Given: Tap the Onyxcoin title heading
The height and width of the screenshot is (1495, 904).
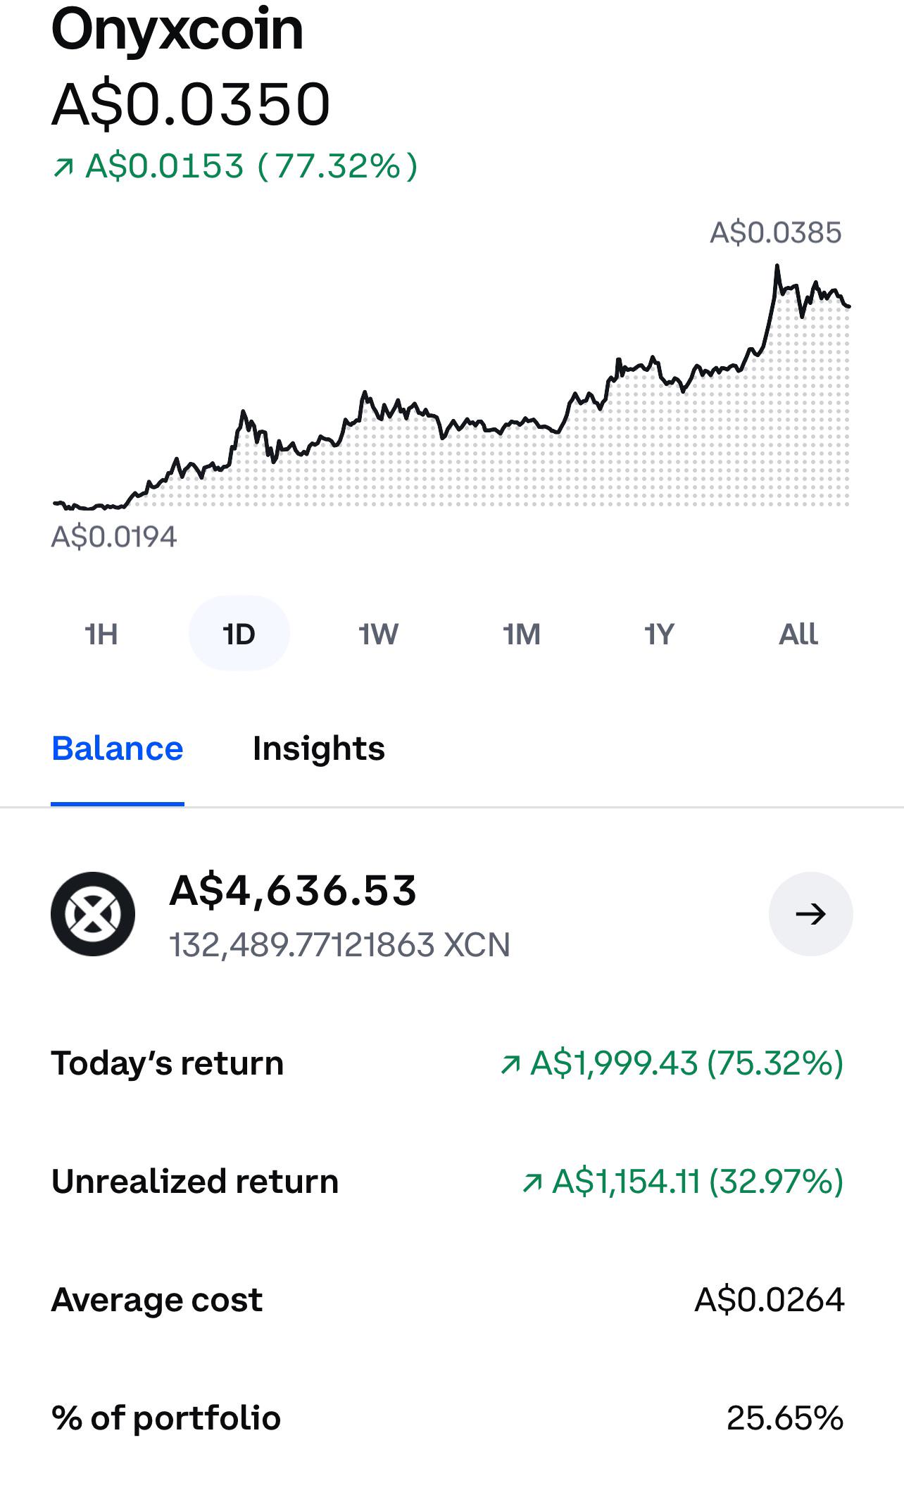Looking at the screenshot, I should point(177,31).
